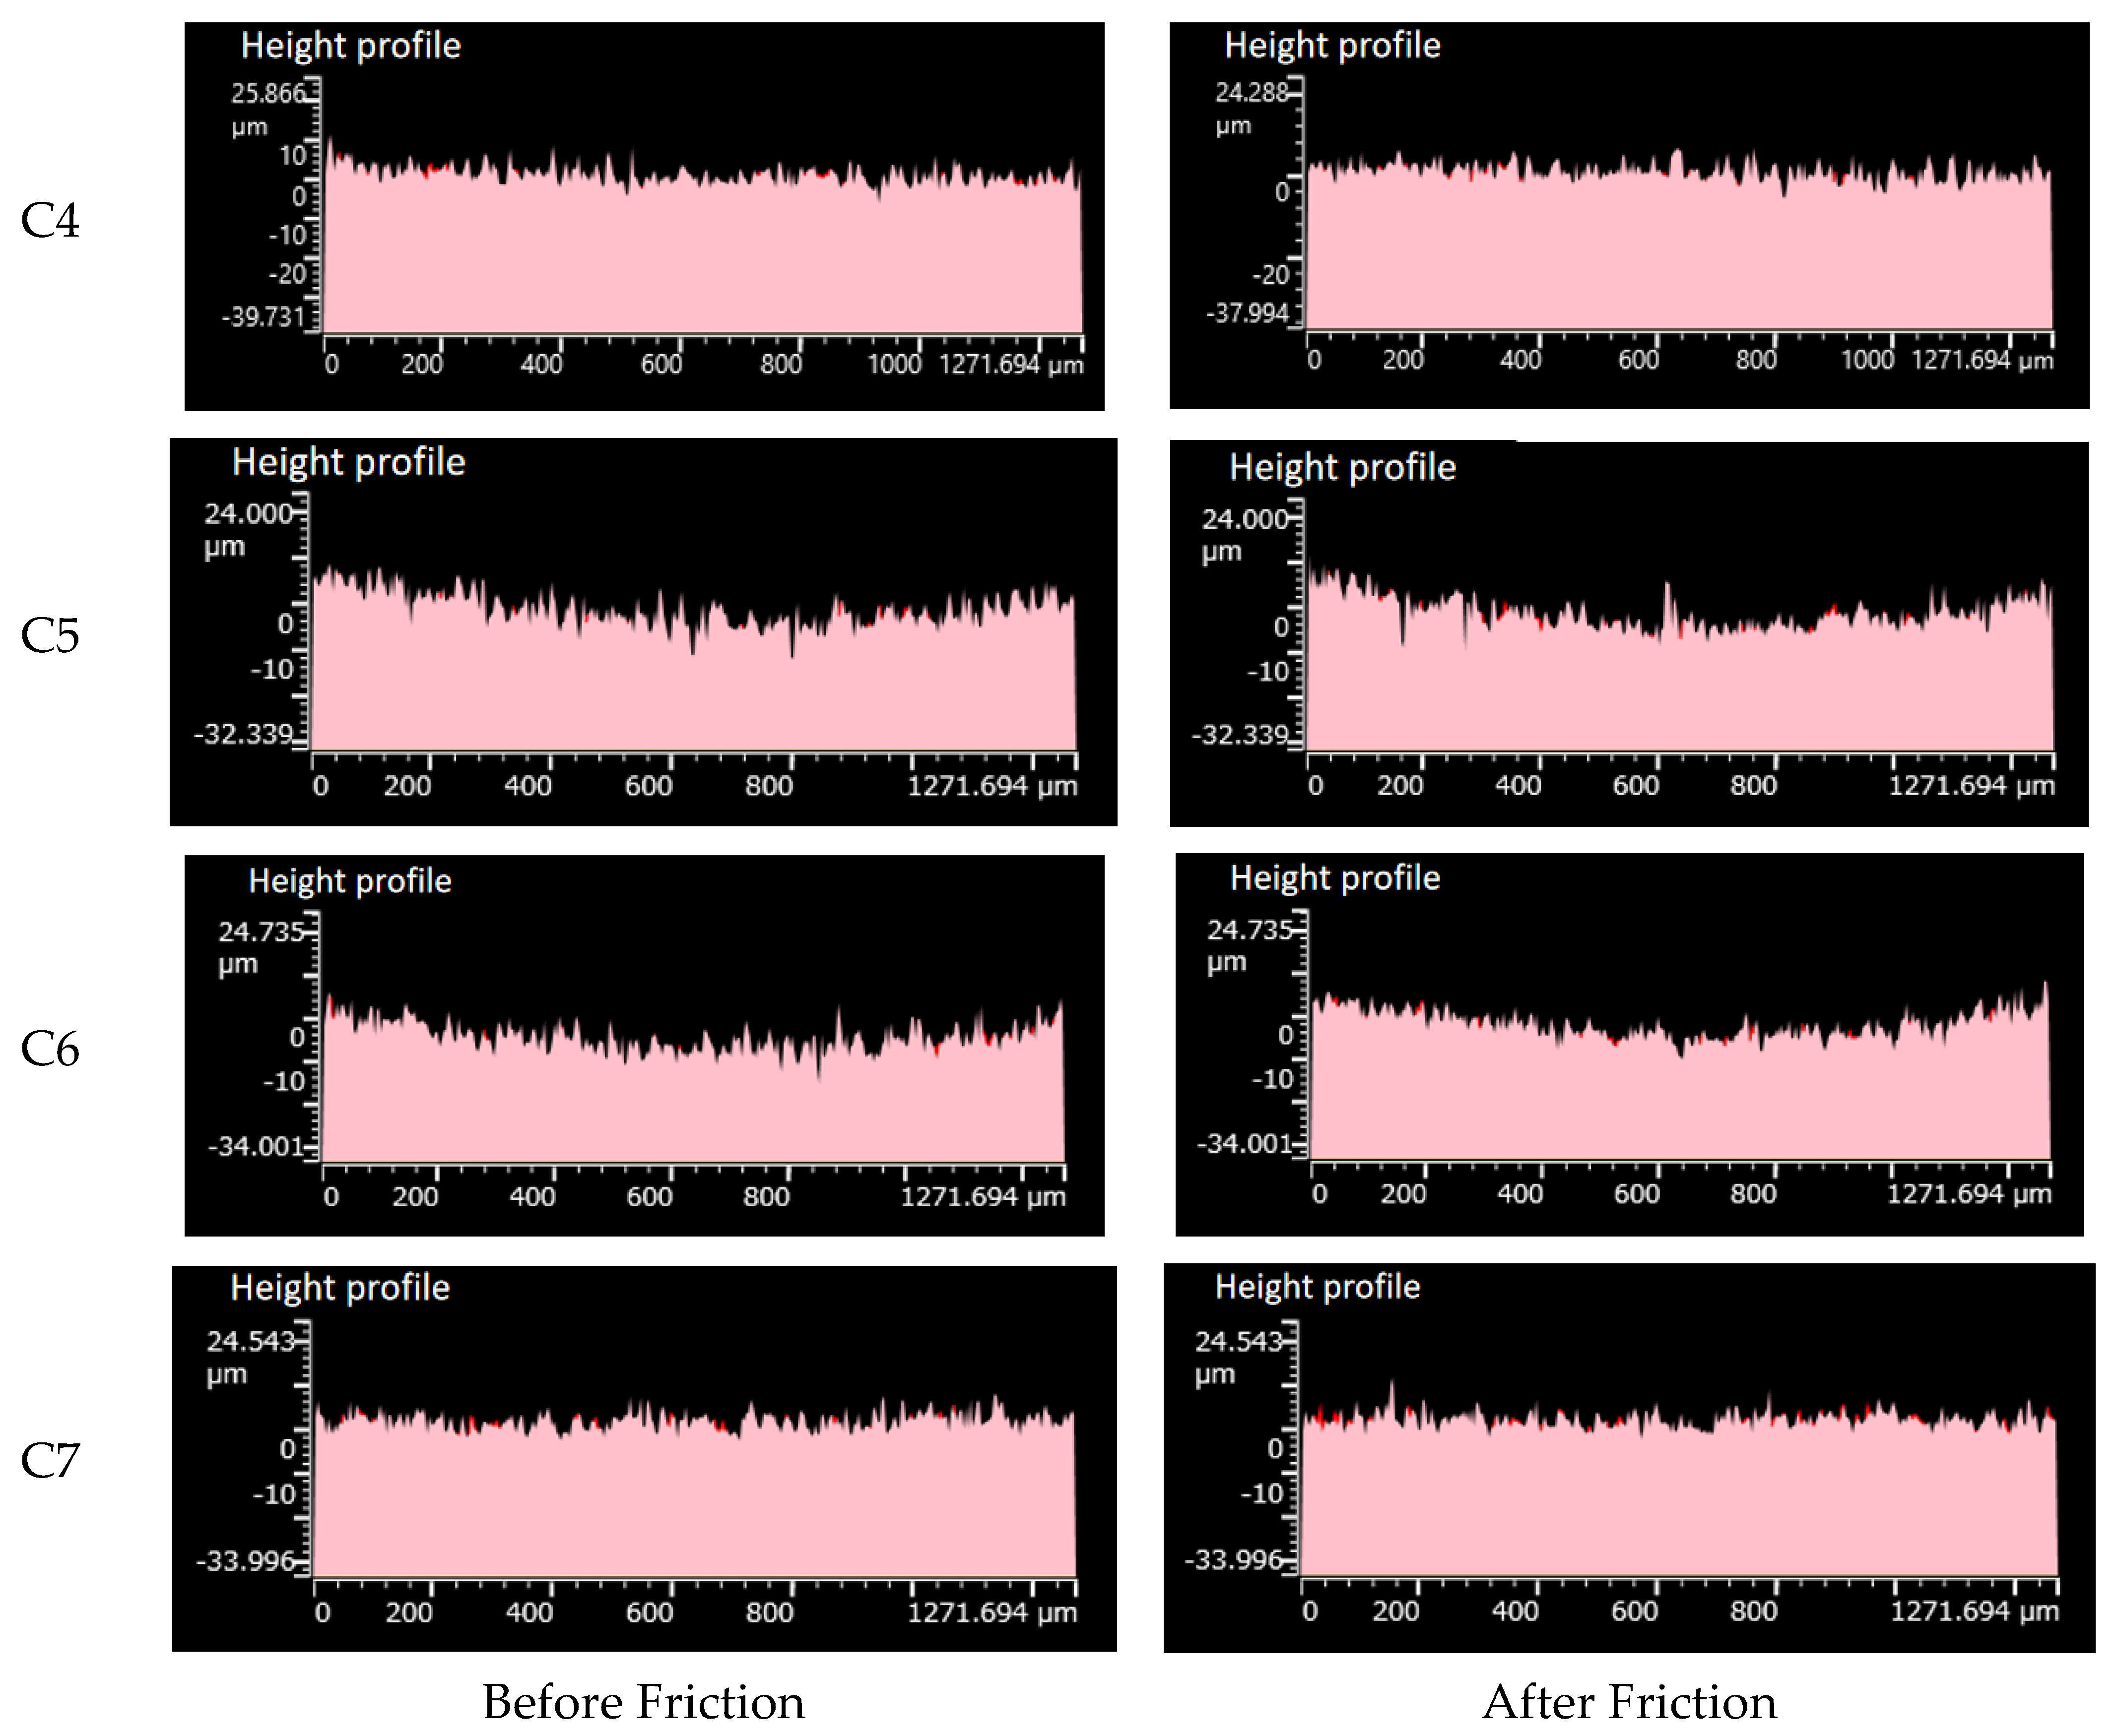Click the C6 row label
Viewport: 2117px width, 1736px height.
50,1049
